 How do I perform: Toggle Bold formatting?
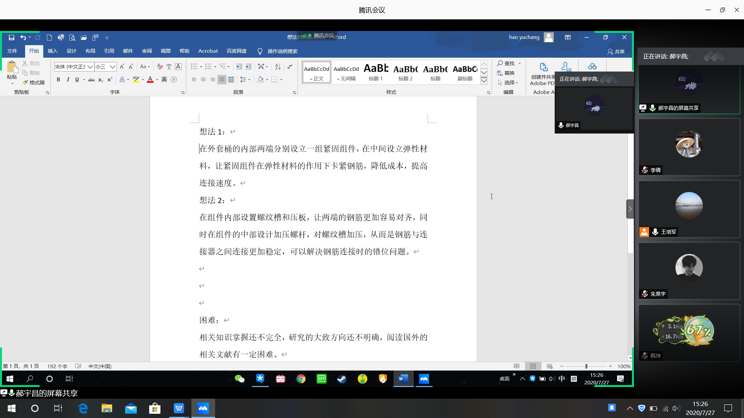coord(58,80)
